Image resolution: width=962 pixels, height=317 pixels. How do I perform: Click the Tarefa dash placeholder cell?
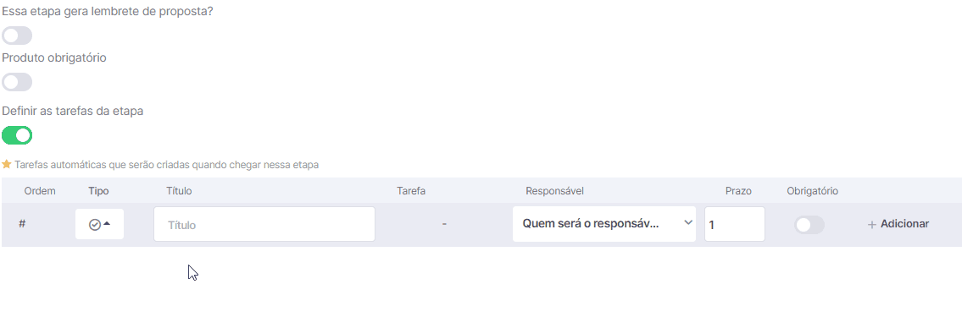pyautogui.click(x=444, y=225)
